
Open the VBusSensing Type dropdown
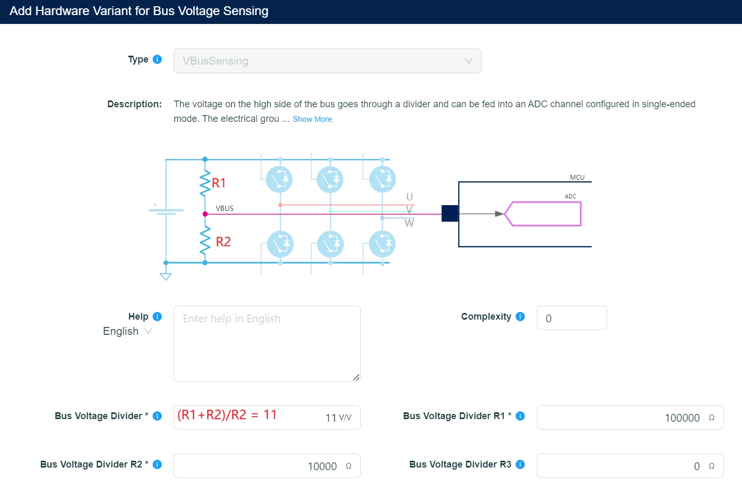(x=327, y=61)
